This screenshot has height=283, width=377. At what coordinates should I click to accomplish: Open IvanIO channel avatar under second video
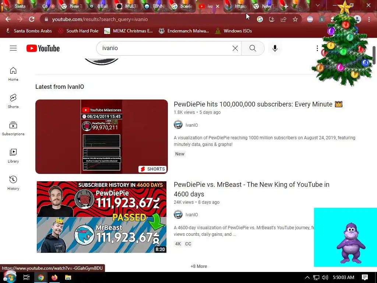click(178, 215)
